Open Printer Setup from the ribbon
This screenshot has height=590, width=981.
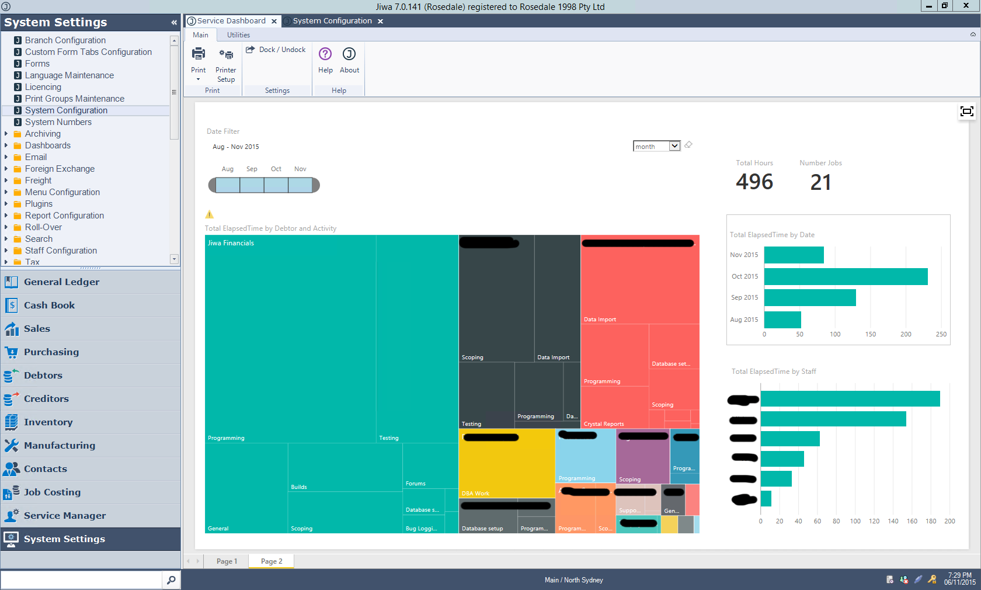(x=225, y=55)
